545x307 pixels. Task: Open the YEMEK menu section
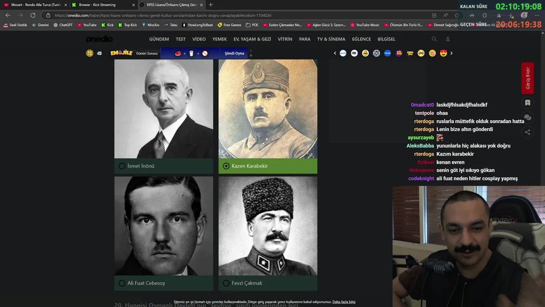pyautogui.click(x=220, y=39)
